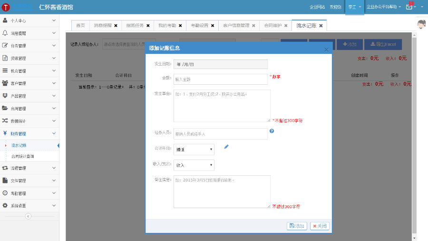Close the 考勤设置 tab
Screen dimensions: 428x241
[213, 26]
